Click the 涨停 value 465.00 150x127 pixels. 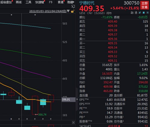(x=108, y=91)
